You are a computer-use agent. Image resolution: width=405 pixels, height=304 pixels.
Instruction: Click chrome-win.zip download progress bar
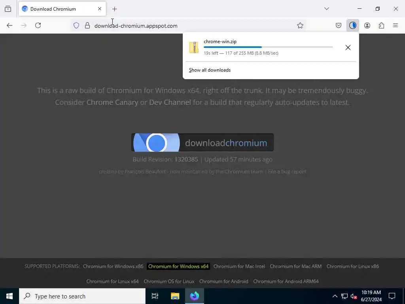[268, 47]
